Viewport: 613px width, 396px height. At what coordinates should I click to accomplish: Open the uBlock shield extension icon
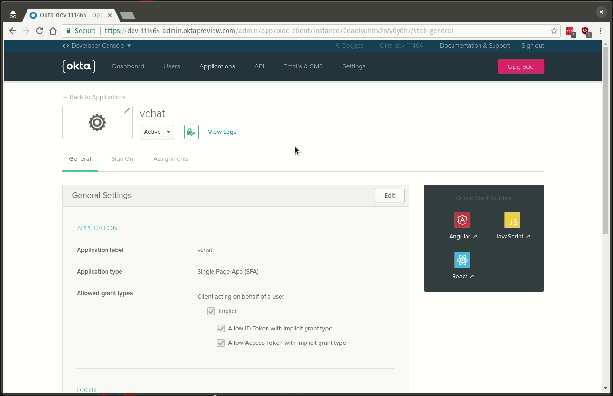point(586,31)
